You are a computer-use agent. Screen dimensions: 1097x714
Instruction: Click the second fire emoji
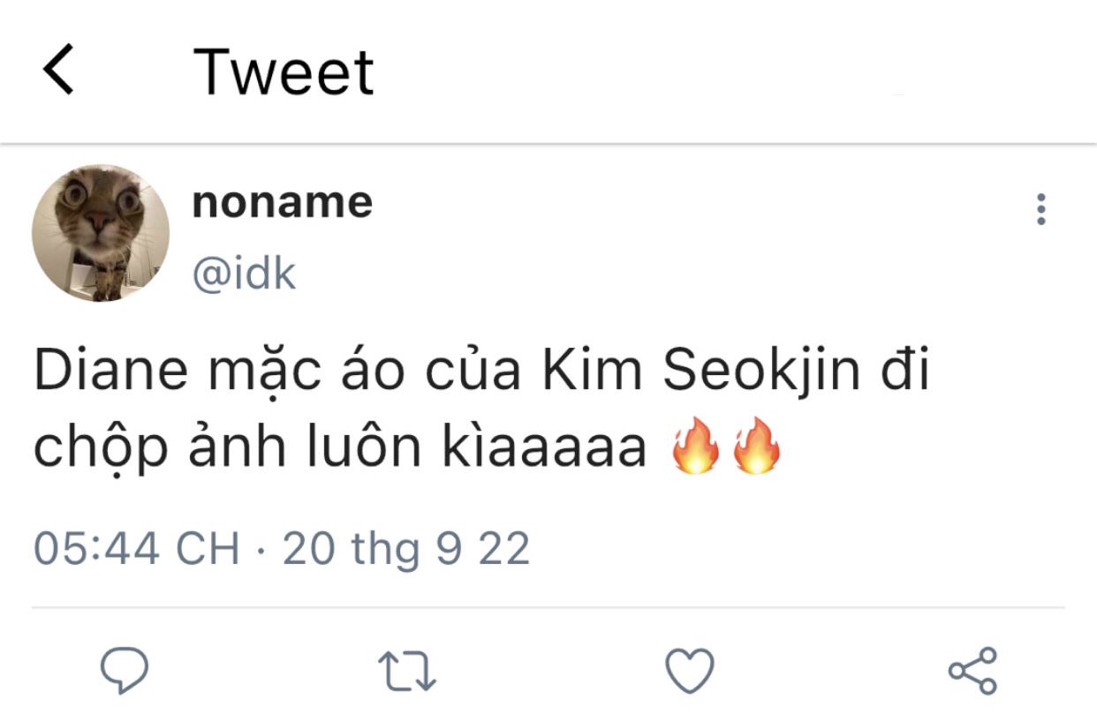tap(755, 449)
